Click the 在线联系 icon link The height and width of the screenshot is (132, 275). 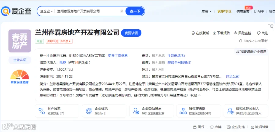click(200, 33)
